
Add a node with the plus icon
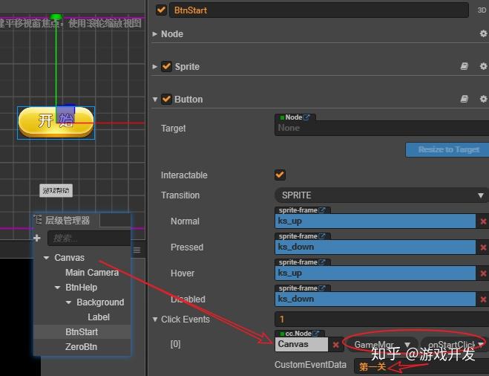tap(37, 239)
